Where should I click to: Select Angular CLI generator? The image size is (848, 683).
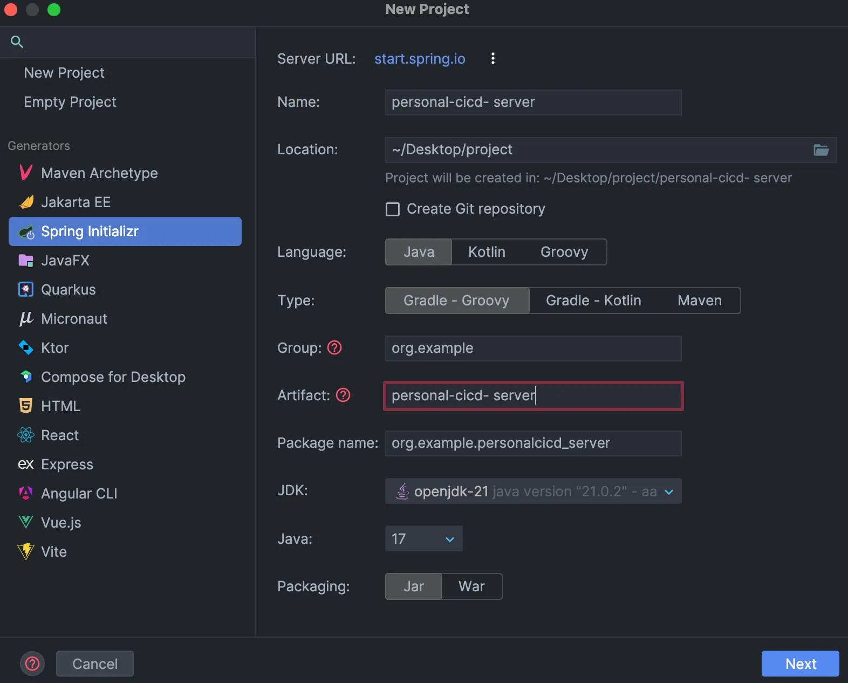125,494
